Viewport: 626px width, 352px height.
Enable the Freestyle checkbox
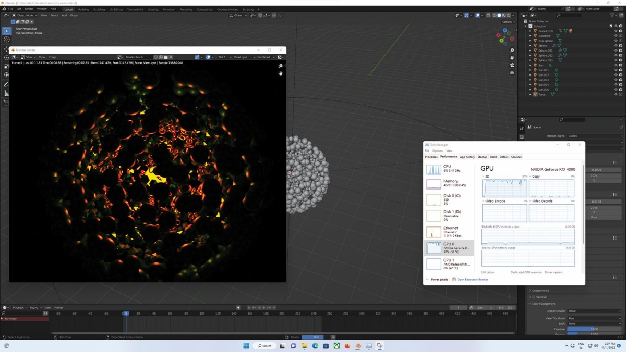click(534, 297)
